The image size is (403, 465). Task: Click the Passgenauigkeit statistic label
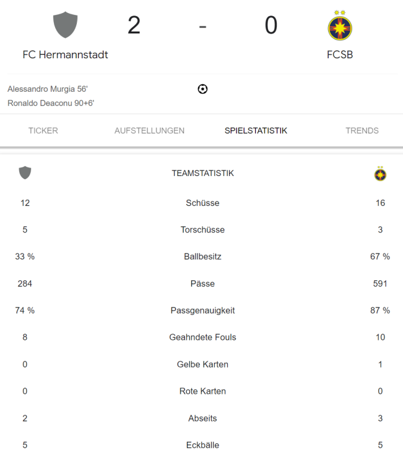(x=202, y=311)
